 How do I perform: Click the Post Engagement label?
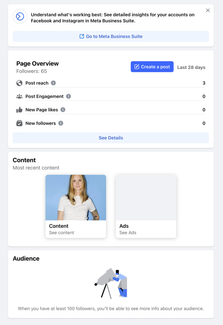44,96
